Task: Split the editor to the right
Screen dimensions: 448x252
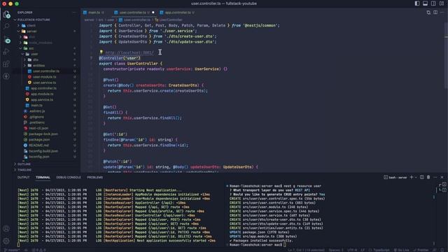Action: click(435, 13)
